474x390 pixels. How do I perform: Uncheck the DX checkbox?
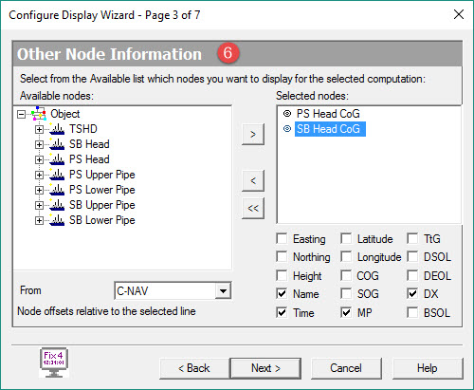tap(412, 293)
